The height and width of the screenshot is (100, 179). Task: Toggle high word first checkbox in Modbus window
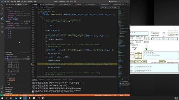coord(152,34)
